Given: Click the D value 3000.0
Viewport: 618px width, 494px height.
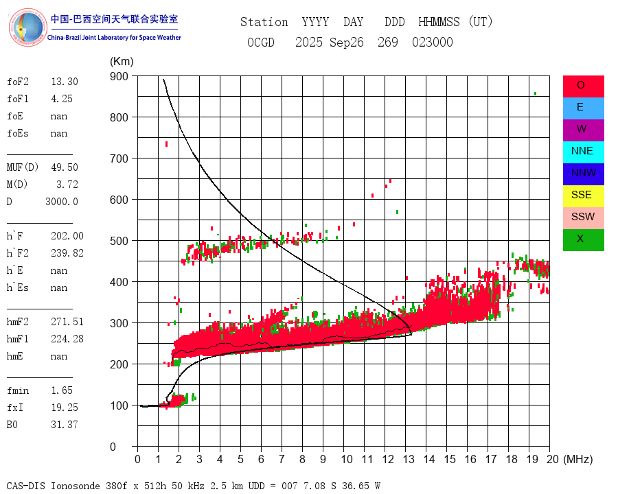Looking at the screenshot, I should pos(62,202).
